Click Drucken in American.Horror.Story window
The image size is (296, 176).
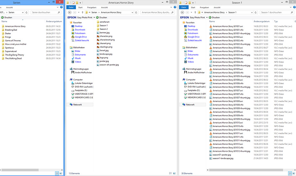(x=101, y=17)
